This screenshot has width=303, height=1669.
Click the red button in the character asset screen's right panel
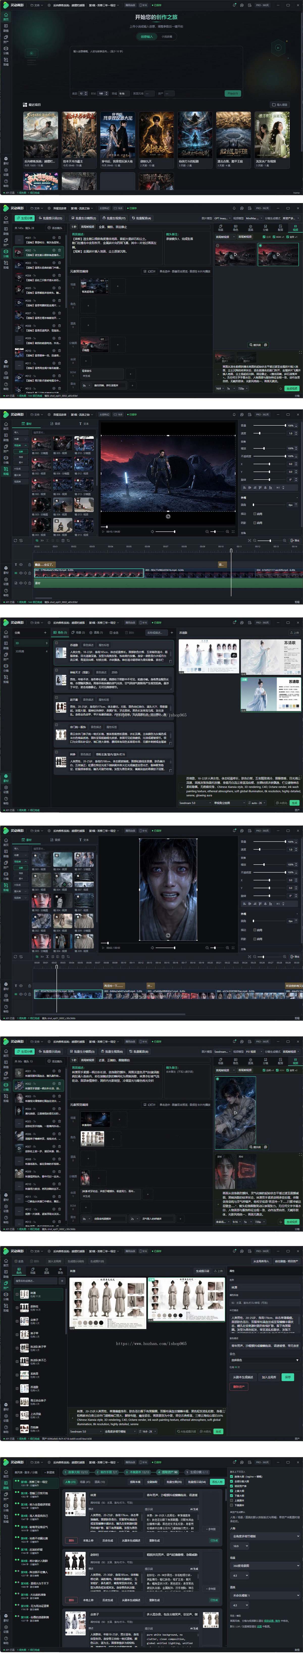pos(239,1386)
